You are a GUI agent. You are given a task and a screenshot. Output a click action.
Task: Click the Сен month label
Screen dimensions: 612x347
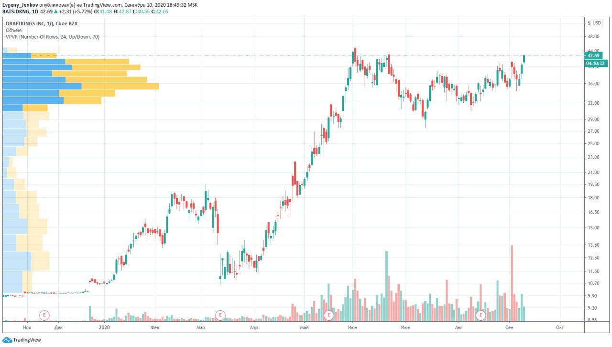(x=509, y=327)
